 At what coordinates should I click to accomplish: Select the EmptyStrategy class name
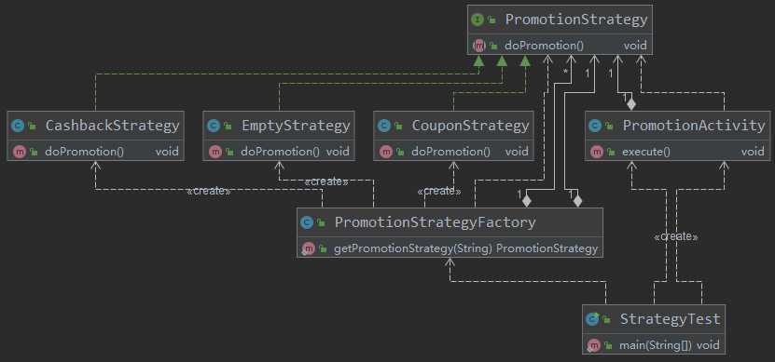pos(296,126)
